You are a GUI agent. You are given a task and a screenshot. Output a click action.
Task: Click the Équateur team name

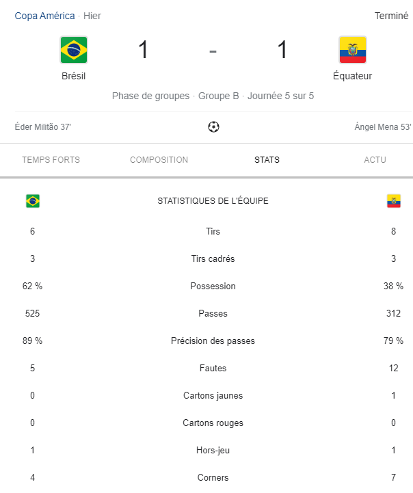[x=352, y=76]
